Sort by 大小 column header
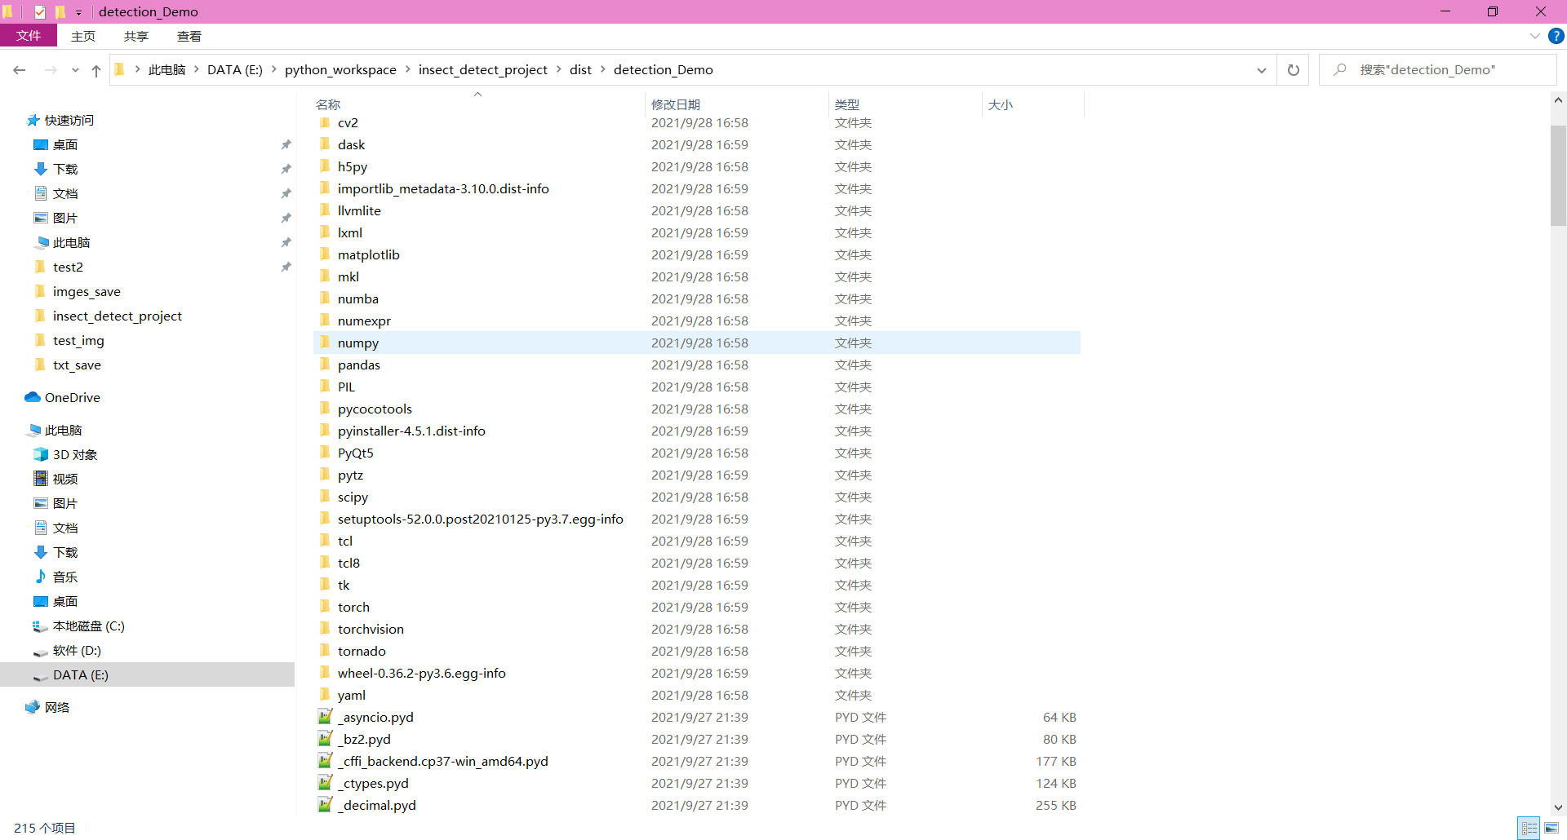 (x=1001, y=104)
